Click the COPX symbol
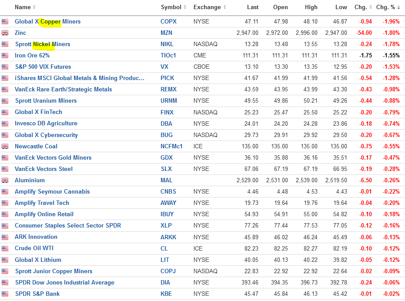 pyautogui.click(x=169, y=21)
